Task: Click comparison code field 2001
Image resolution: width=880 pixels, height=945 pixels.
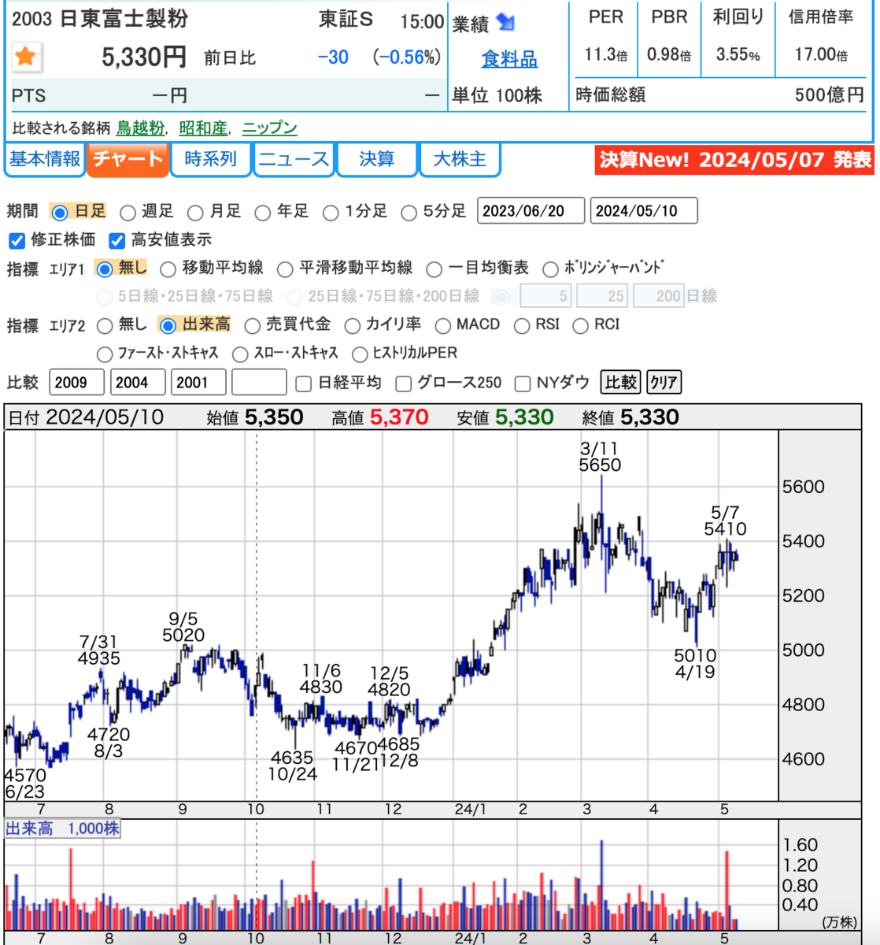Action: coord(198,383)
